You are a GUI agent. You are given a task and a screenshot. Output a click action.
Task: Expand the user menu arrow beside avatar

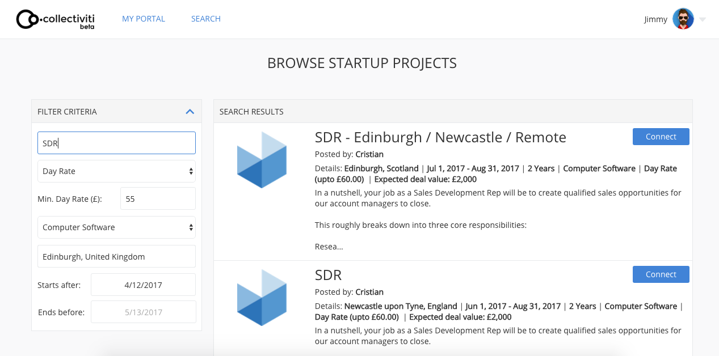703,19
